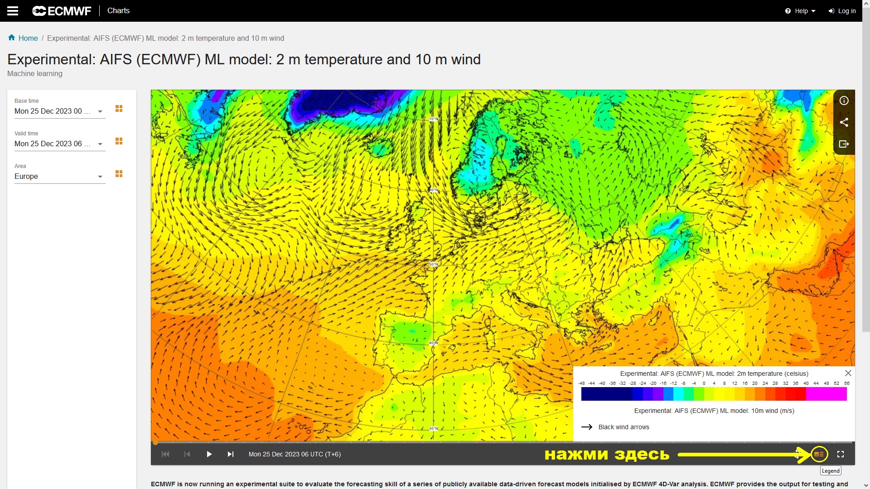Click the share chart icon

click(x=844, y=122)
